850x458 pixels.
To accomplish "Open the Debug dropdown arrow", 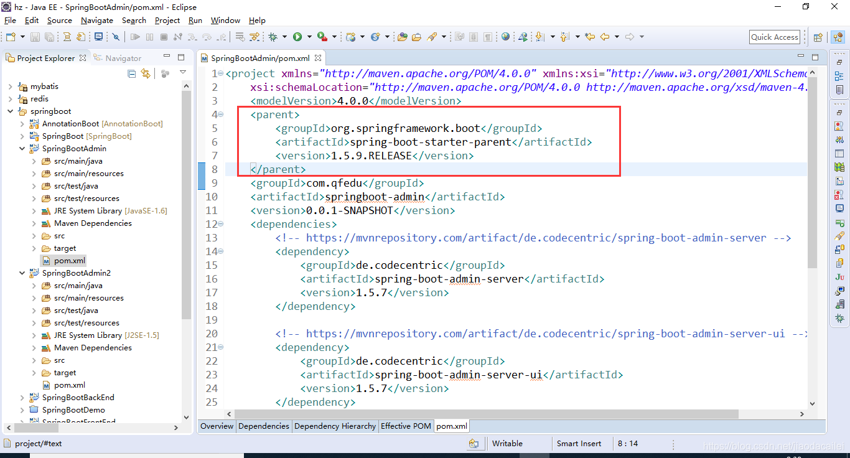I will coord(284,37).
